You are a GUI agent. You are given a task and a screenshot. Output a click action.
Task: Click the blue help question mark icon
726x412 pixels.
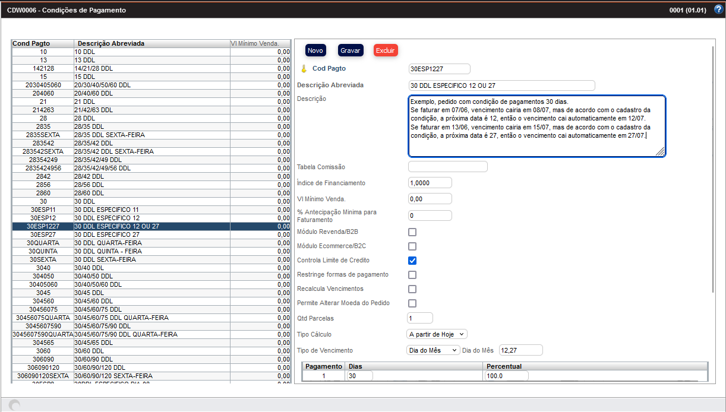click(719, 9)
